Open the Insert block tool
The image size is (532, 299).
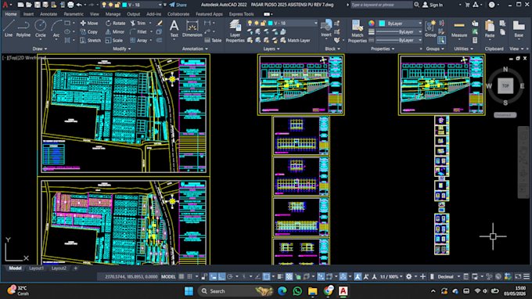click(326, 28)
